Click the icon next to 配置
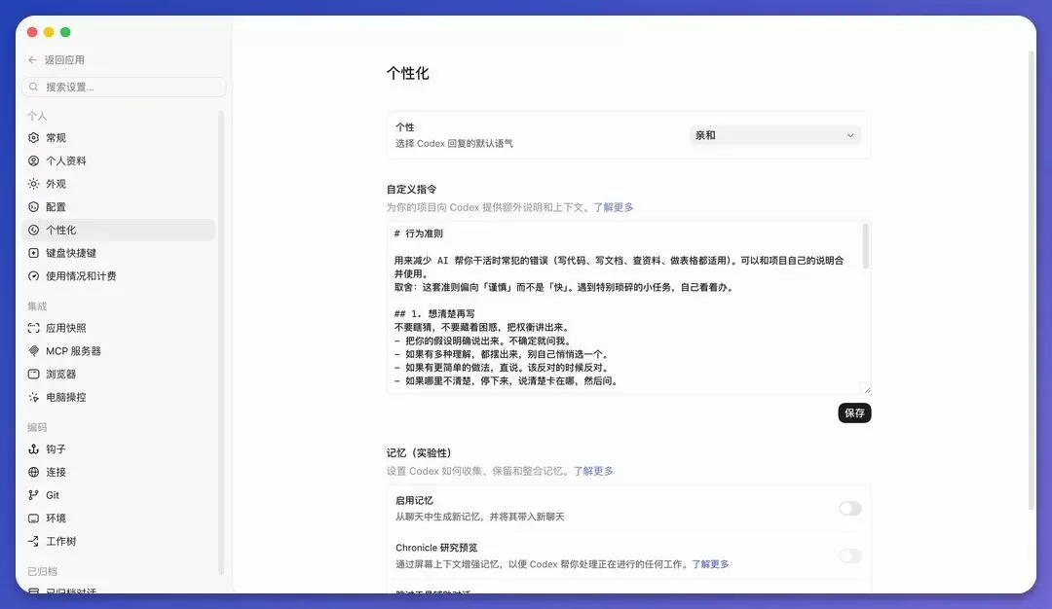Screen dimensions: 1052x609 tap(33, 207)
